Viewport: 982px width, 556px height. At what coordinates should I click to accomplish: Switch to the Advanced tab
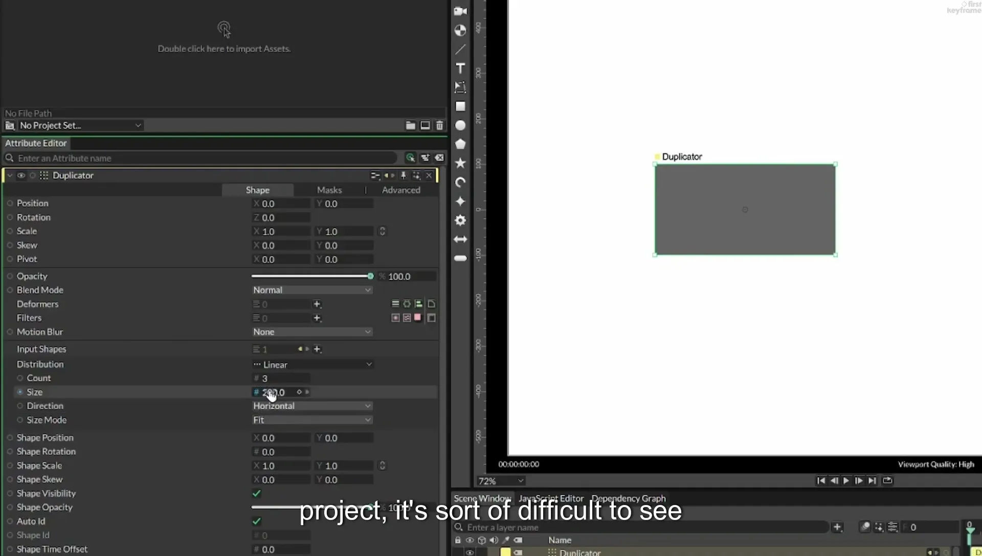[x=401, y=190]
